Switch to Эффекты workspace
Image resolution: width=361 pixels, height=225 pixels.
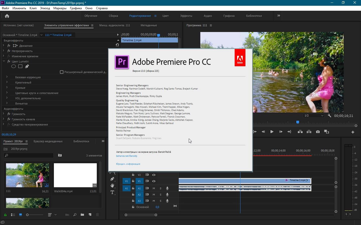pos(186,16)
